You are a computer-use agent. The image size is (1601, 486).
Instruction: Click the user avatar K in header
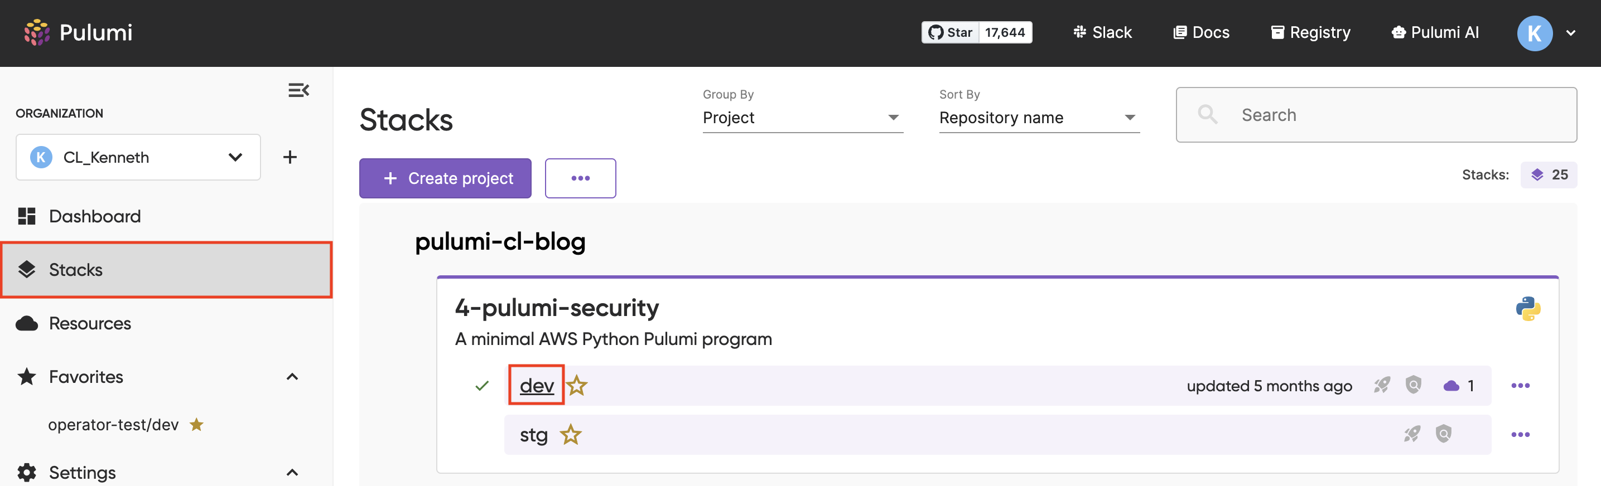pyautogui.click(x=1535, y=33)
